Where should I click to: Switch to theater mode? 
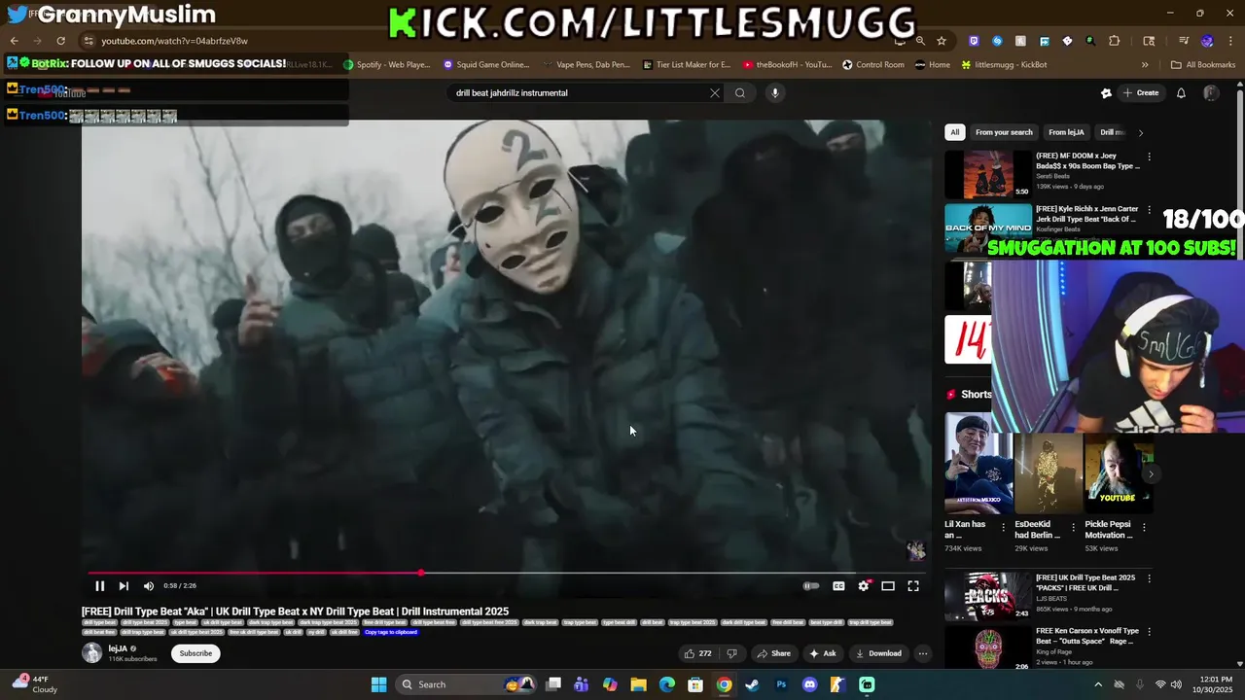888,586
